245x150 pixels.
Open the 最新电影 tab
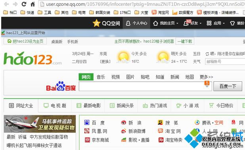88,106
